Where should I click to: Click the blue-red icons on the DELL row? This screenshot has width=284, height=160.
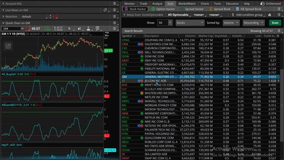coord(140,52)
